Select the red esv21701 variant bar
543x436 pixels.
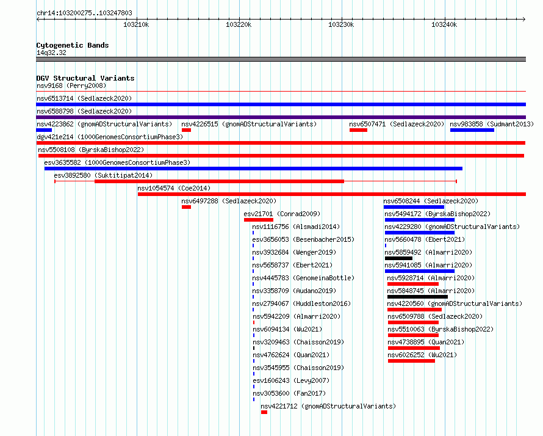point(259,220)
